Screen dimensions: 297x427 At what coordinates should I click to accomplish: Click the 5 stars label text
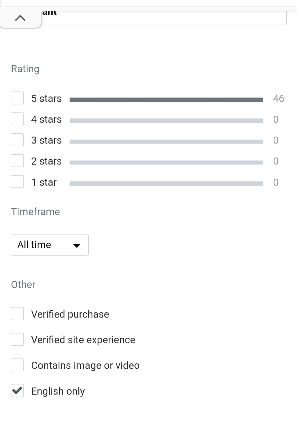pos(46,98)
